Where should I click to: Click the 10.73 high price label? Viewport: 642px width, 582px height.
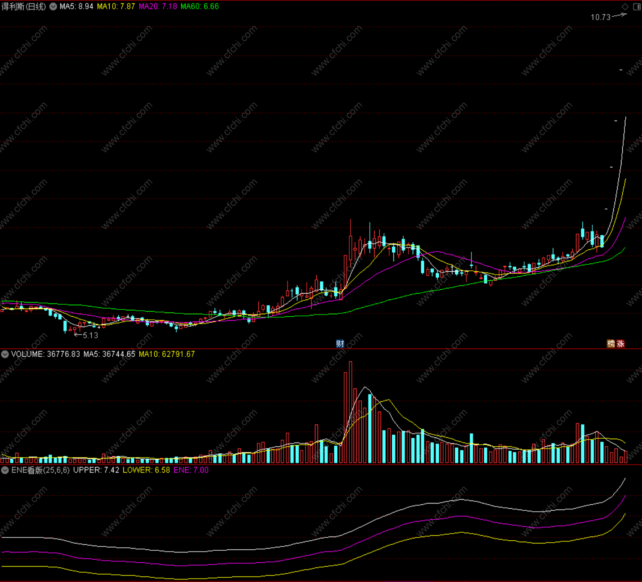pyautogui.click(x=600, y=17)
